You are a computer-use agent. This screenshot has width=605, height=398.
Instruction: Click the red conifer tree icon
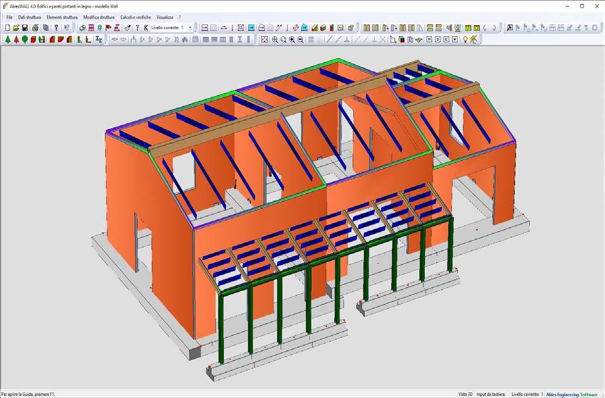(x=16, y=39)
